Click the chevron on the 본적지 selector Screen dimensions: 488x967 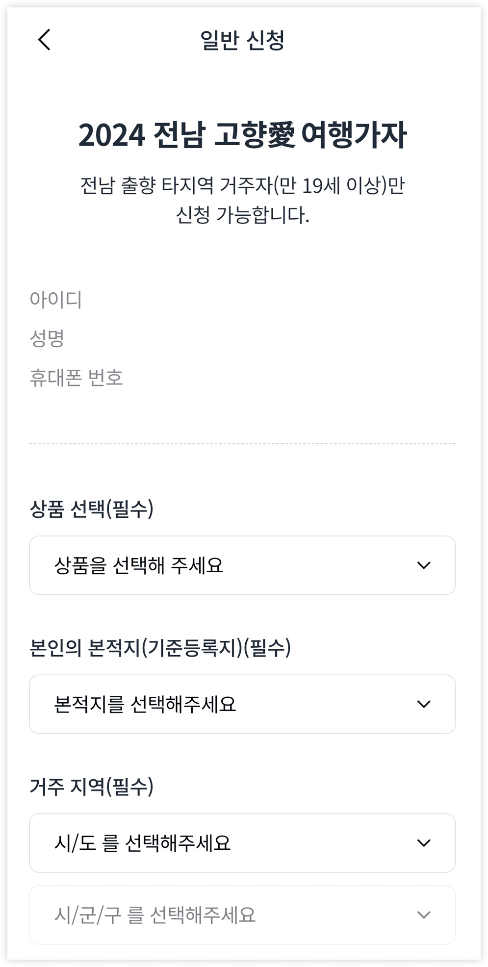[425, 704]
